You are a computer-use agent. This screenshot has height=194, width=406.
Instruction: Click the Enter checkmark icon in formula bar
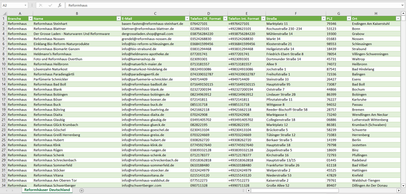click(x=50, y=5)
